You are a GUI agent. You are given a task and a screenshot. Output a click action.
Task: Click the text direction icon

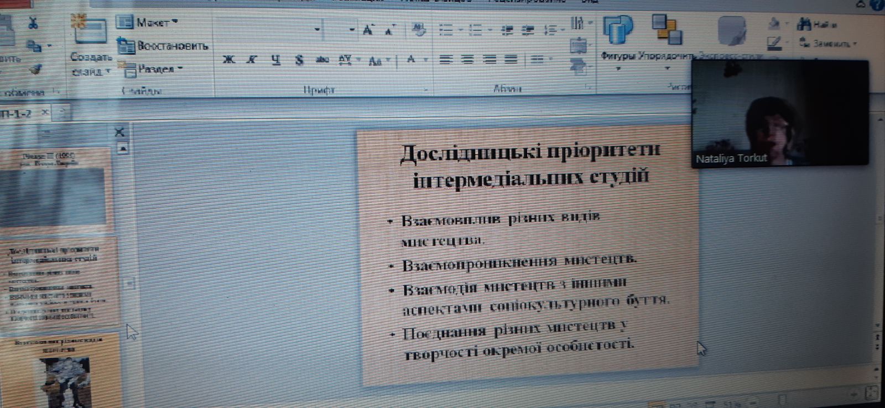(579, 23)
